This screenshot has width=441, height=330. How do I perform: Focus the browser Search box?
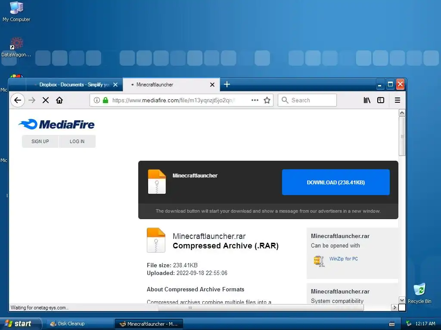click(x=307, y=100)
